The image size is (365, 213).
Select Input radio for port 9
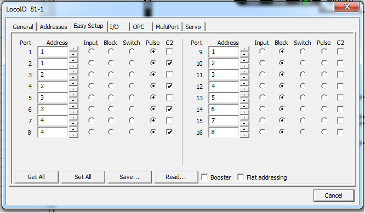click(x=263, y=51)
